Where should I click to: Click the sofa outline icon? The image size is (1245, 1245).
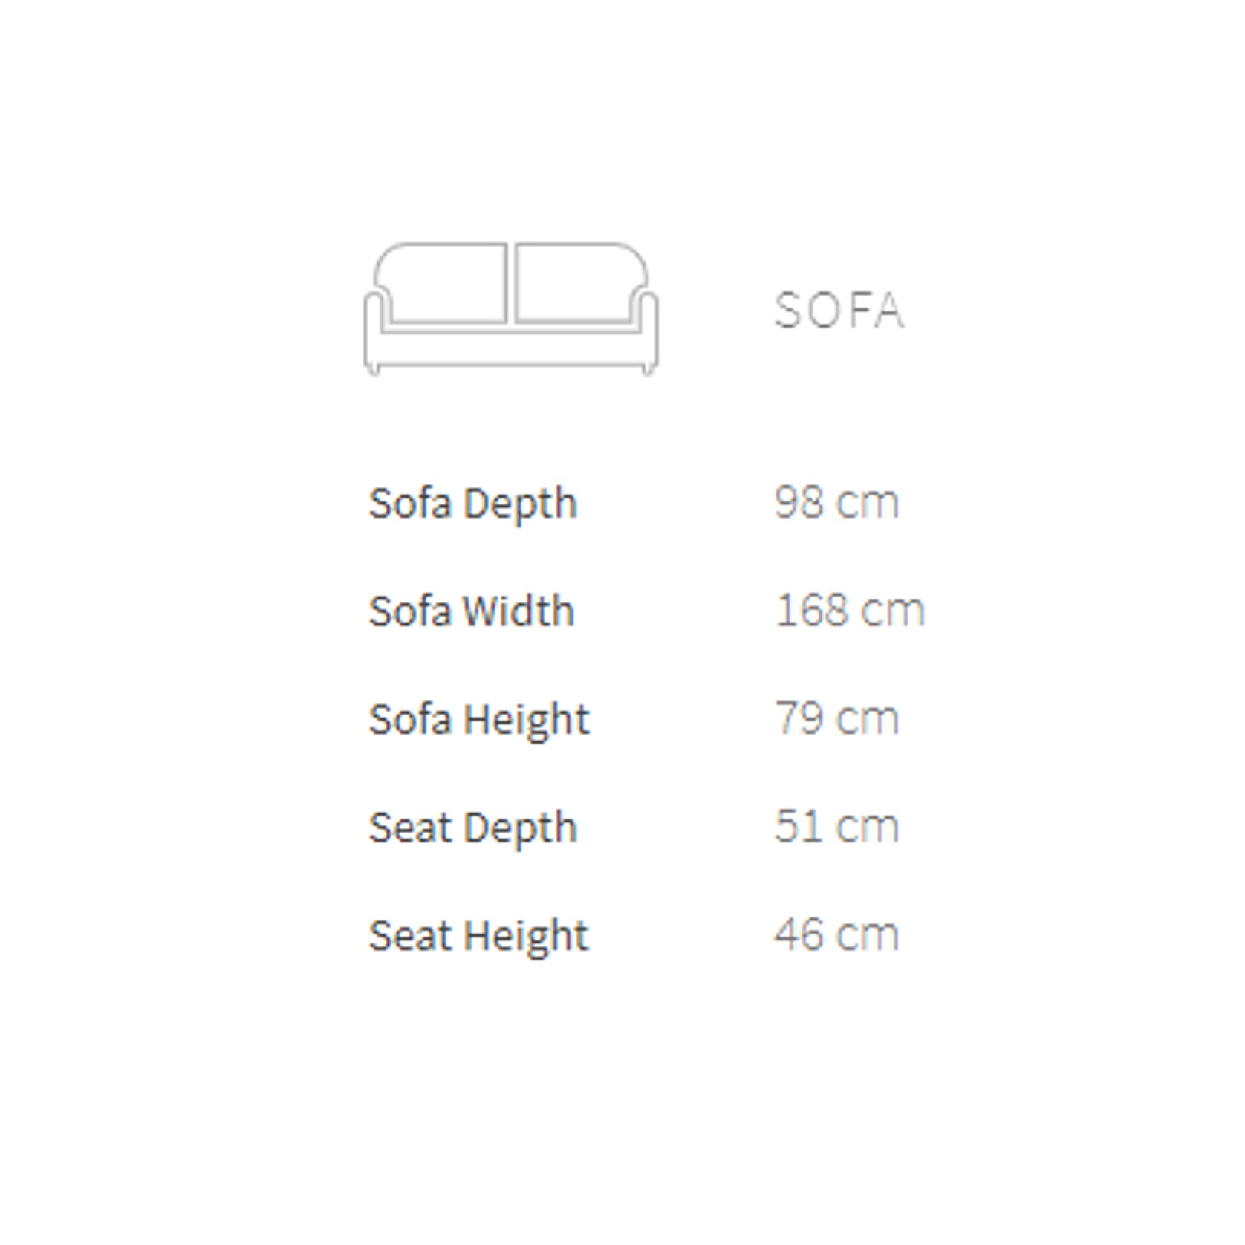[511, 308]
